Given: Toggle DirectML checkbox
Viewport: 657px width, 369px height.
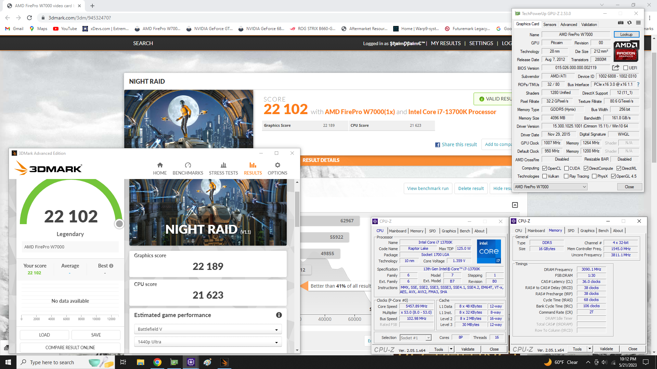Looking at the screenshot, I should coord(619,168).
